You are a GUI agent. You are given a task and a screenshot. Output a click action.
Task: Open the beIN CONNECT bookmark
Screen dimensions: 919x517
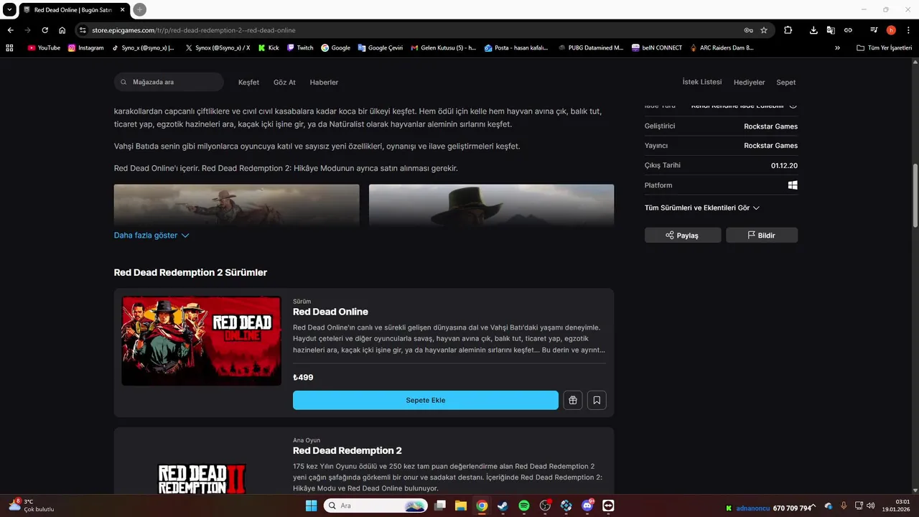coord(657,48)
